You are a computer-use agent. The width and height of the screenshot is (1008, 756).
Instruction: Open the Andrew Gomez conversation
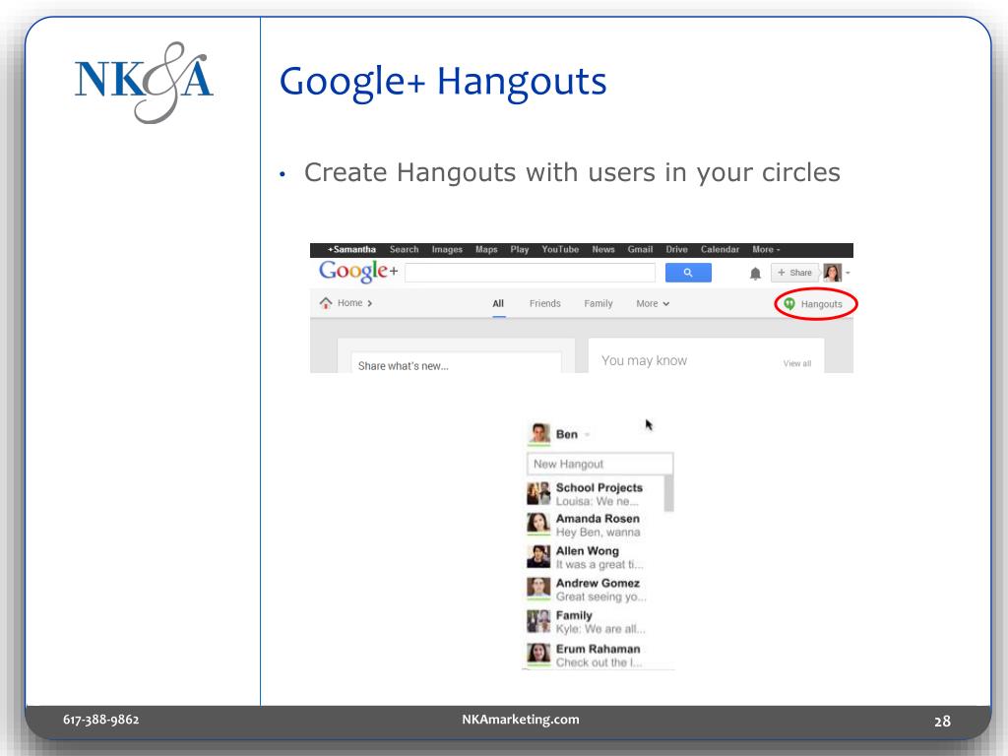point(595,590)
